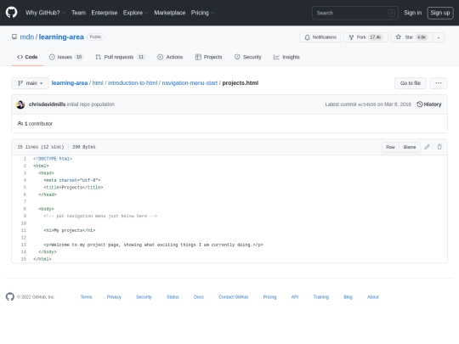This screenshot has height=344, width=459.
Task: Open Marketplace in top navigation
Action: (x=170, y=13)
